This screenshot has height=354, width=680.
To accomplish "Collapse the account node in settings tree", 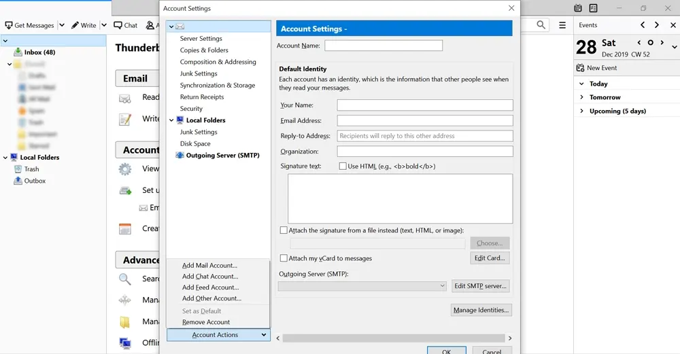I will coord(171,26).
